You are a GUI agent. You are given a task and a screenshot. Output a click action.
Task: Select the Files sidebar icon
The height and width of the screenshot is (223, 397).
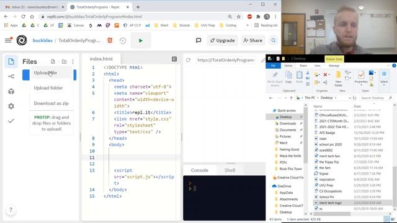[11, 61]
